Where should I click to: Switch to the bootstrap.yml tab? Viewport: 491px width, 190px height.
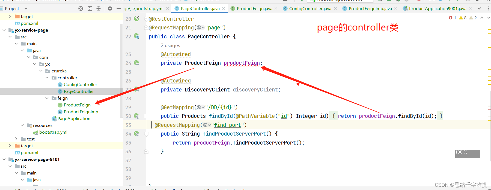coord(144,8)
